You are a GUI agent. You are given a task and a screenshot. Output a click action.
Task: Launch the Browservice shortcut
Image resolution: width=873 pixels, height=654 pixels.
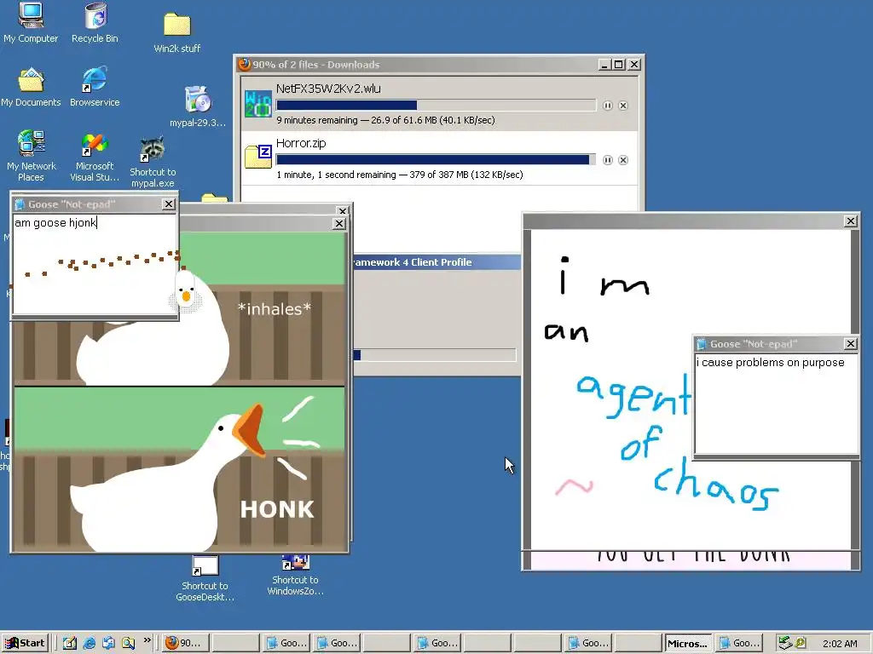click(95, 87)
